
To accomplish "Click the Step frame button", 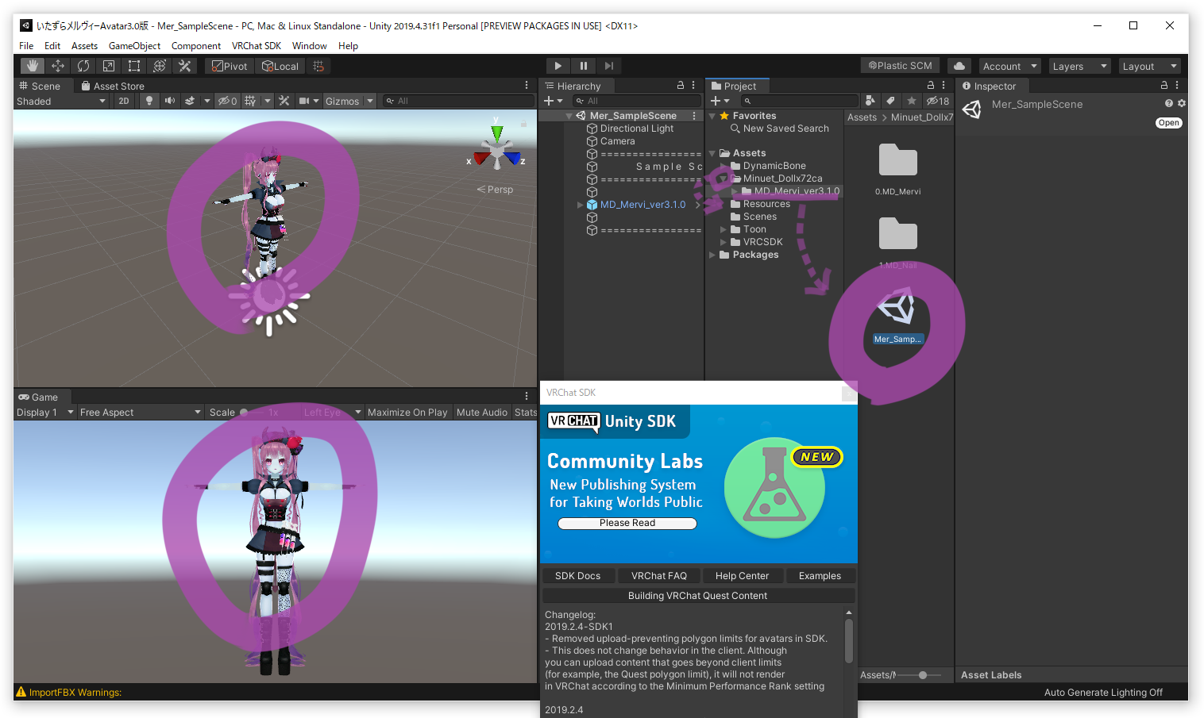I will pos(609,66).
